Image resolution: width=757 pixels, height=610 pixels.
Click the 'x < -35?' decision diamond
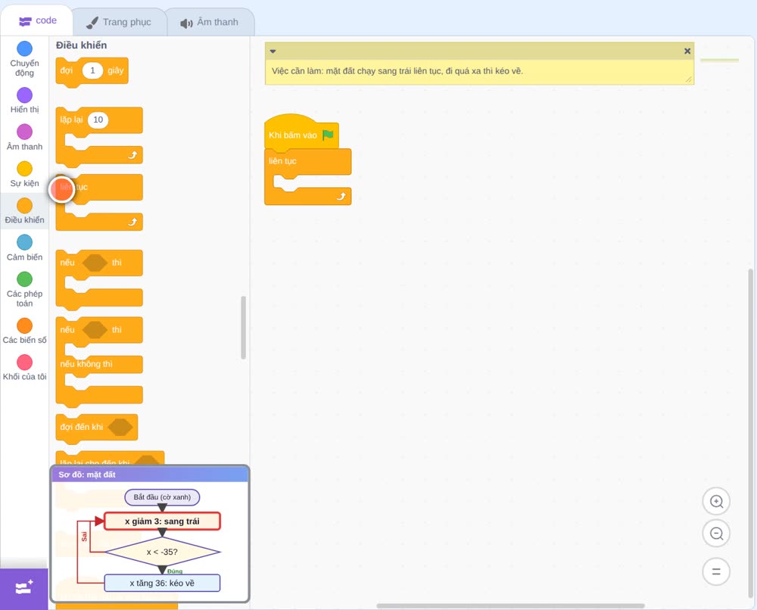[162, 552]
